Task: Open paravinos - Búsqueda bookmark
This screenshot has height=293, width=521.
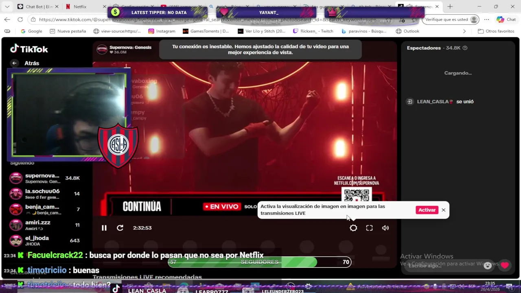Action: pos(364,31)
